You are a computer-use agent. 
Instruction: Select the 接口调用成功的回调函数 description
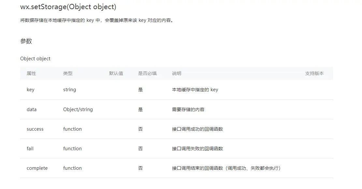click(197, 129)
